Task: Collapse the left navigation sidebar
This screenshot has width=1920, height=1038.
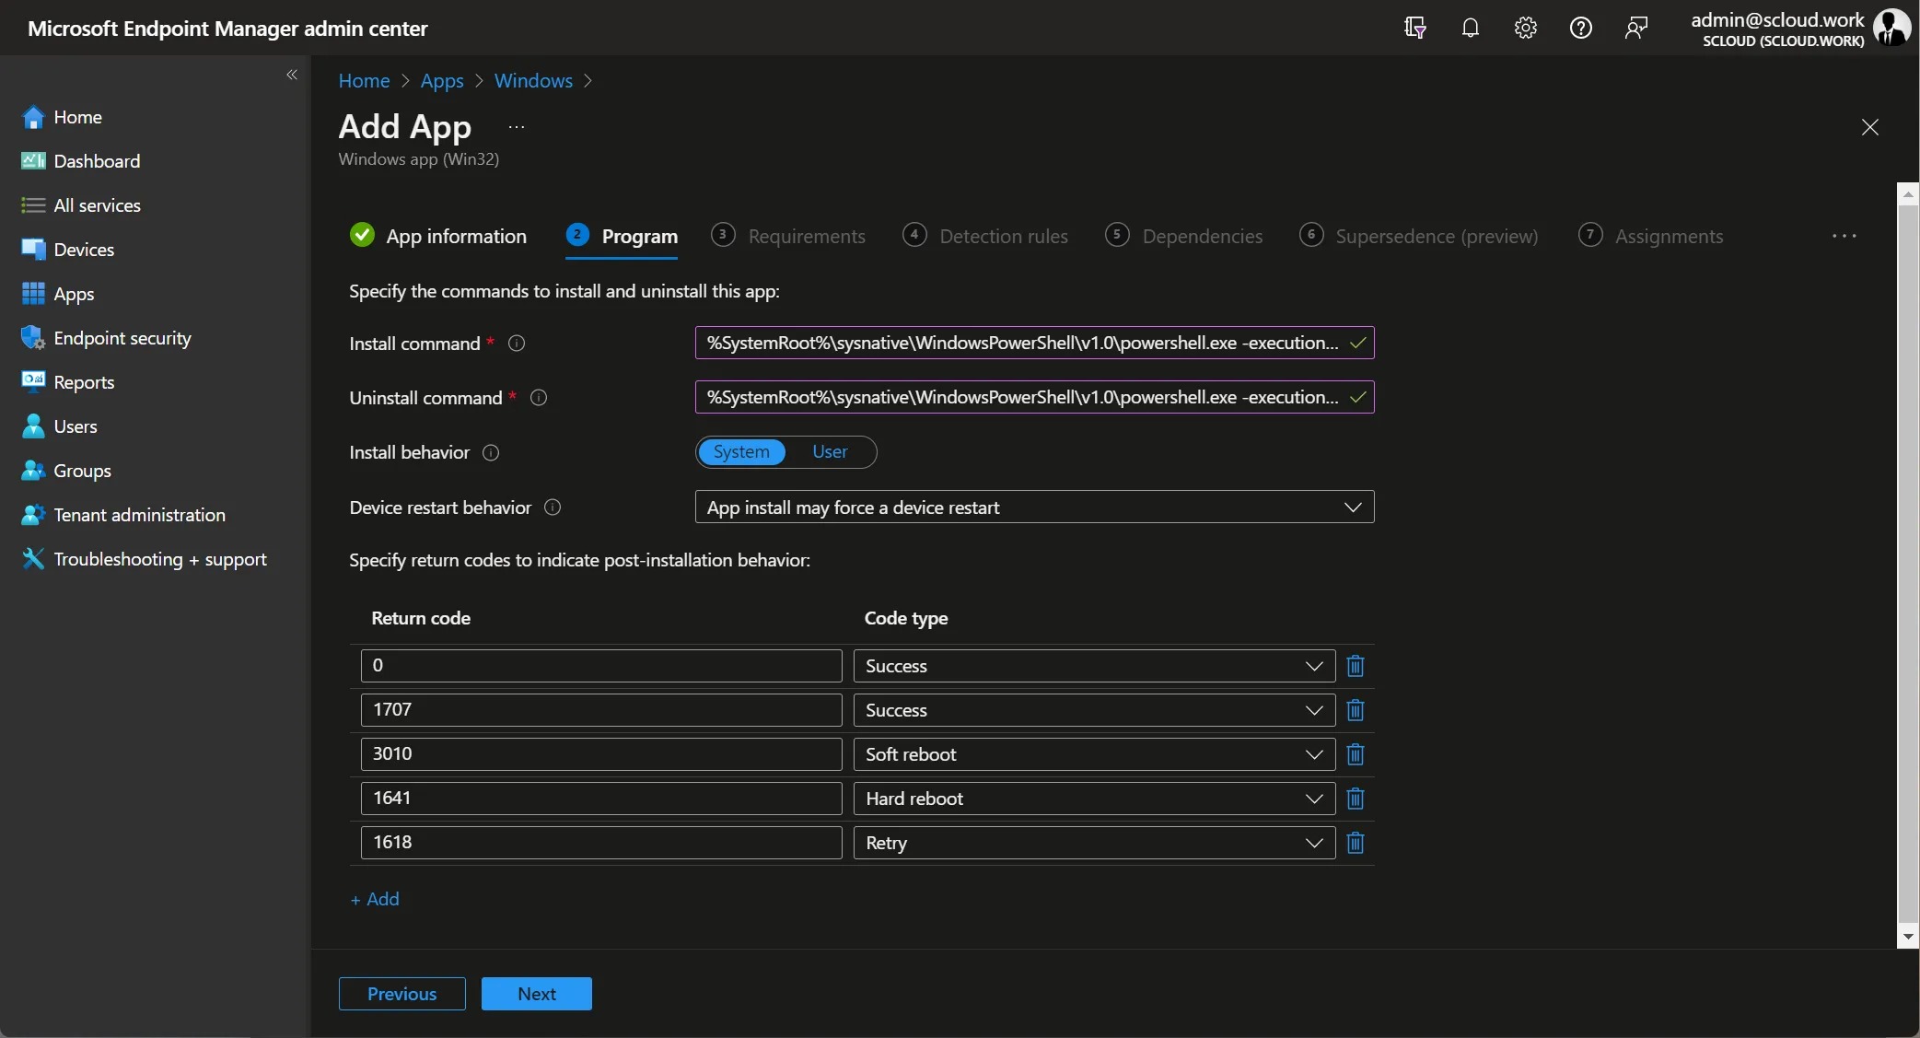Action: coord(292,75)
